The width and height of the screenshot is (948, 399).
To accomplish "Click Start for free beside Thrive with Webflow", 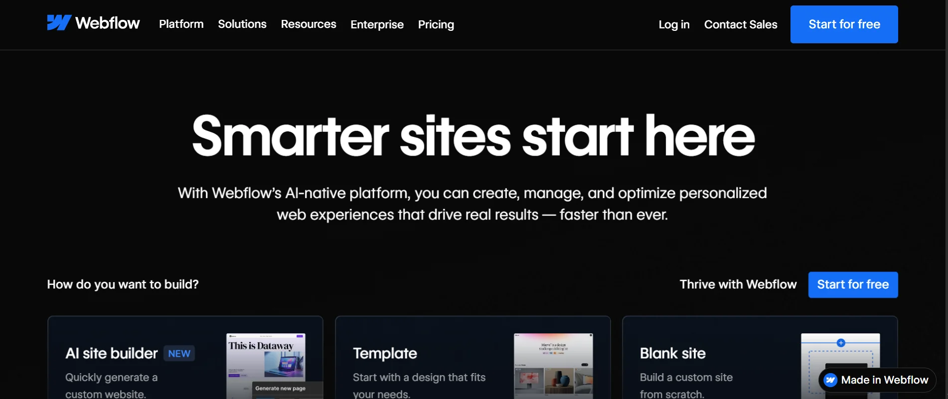I will click(x=853, y=285).
